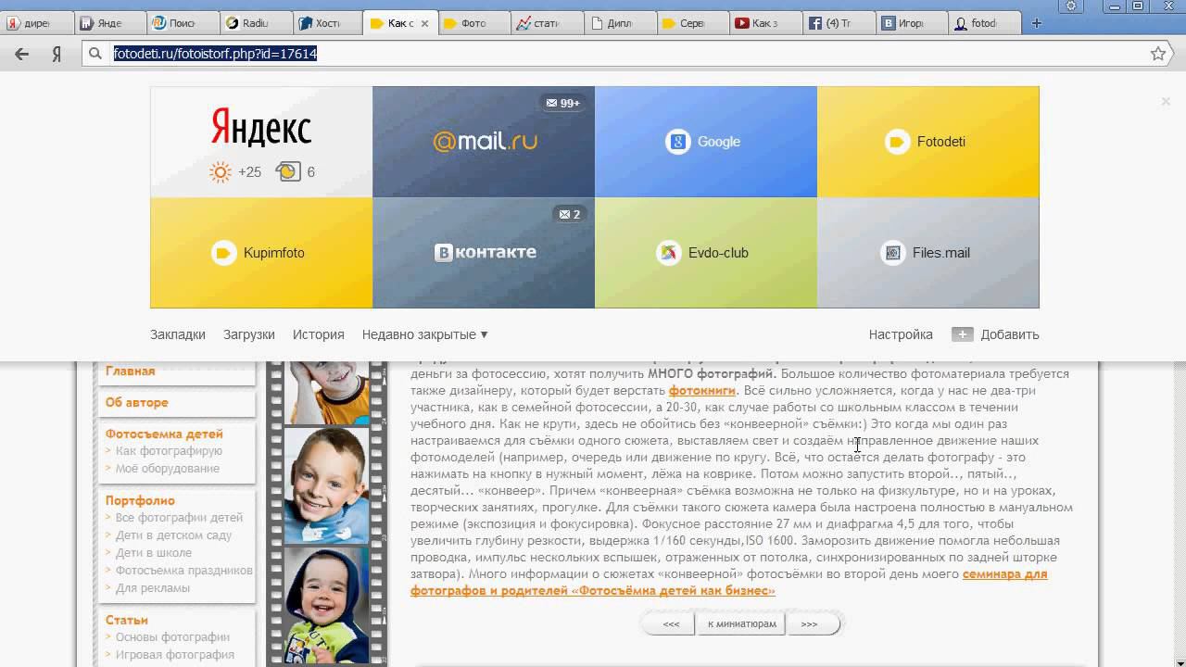Switch to the 'дирек' tab
The width and height of the screenshot is (1186, 667).
(35, 23)
